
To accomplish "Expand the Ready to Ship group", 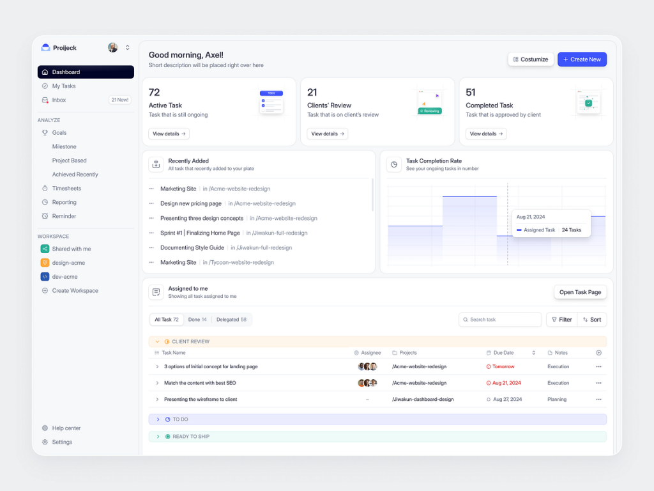I will click(x=158, y=437).
